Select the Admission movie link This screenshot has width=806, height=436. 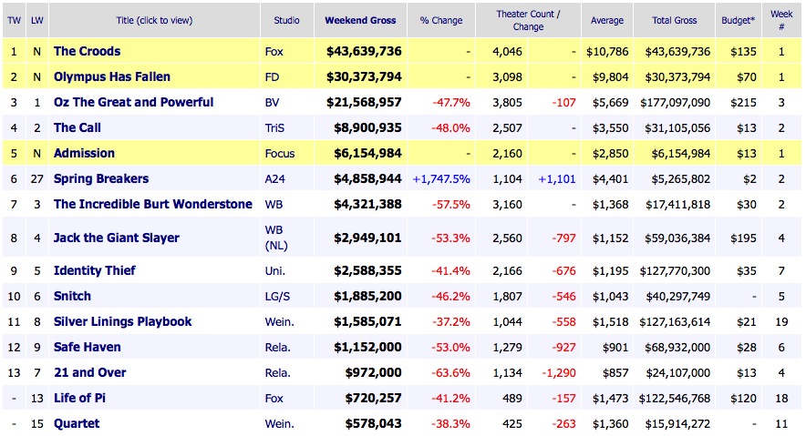click(84, 153)
